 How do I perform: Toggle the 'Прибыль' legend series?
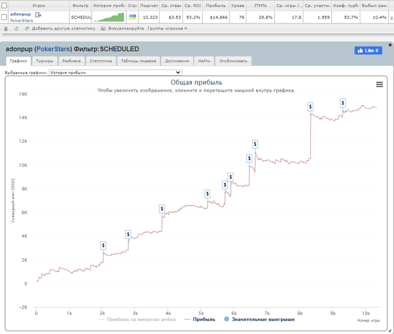click(x=200, y=319)
